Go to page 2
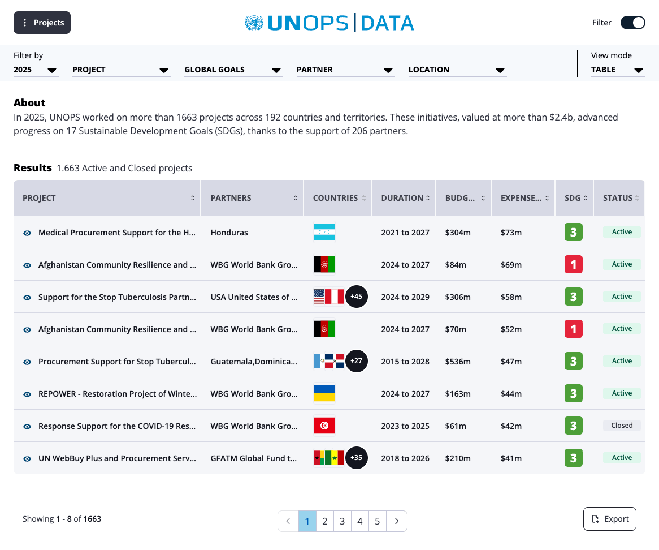Image resolution: width=659 pixels, height=550 pixels. pos(325,521)
